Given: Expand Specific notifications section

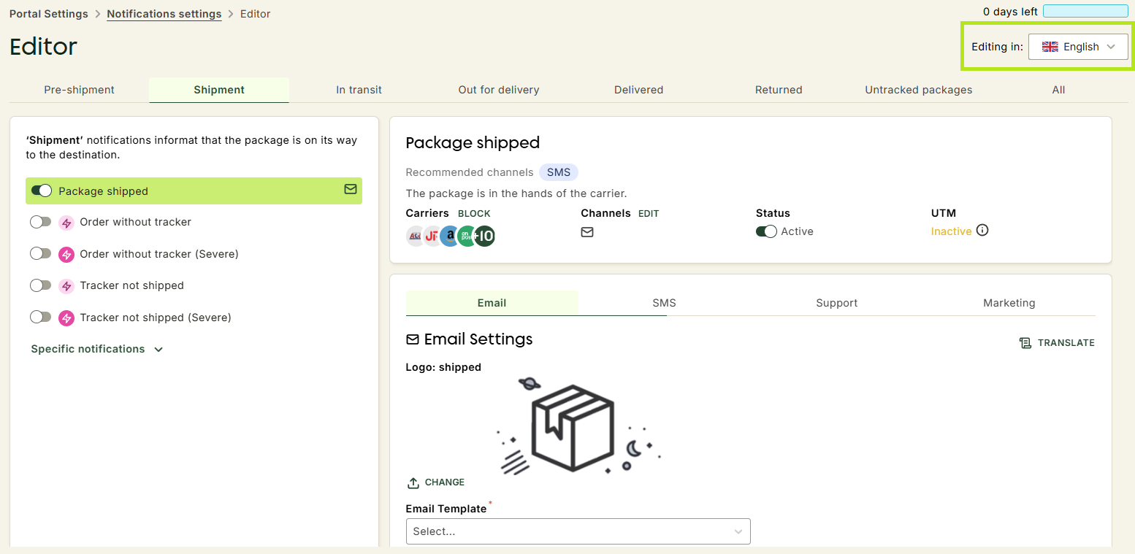Looking at the screenshot, I should point(96,349).
